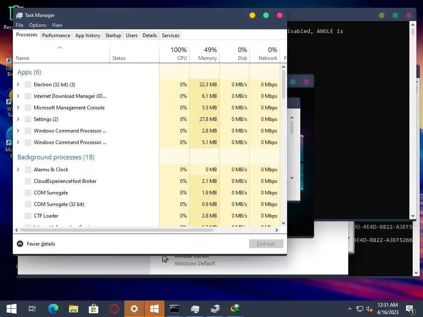Switch to the Settings gear taskbar app
The height and width of the screenshot is (317, 423).
(134, 309)
